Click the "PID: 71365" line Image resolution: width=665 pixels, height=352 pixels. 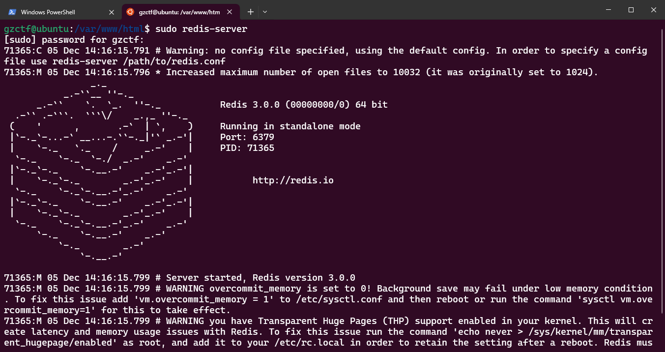click(x=247, y=148)
